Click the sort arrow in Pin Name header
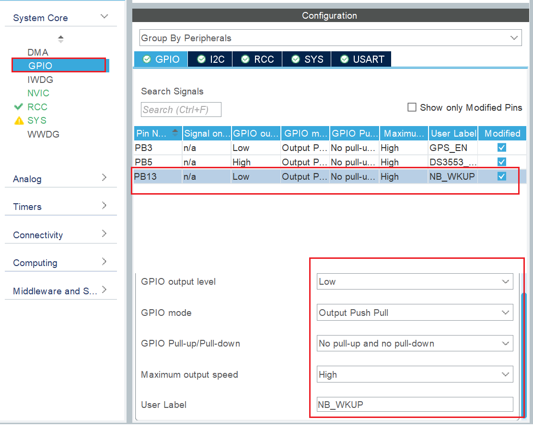 pos(175,133)
